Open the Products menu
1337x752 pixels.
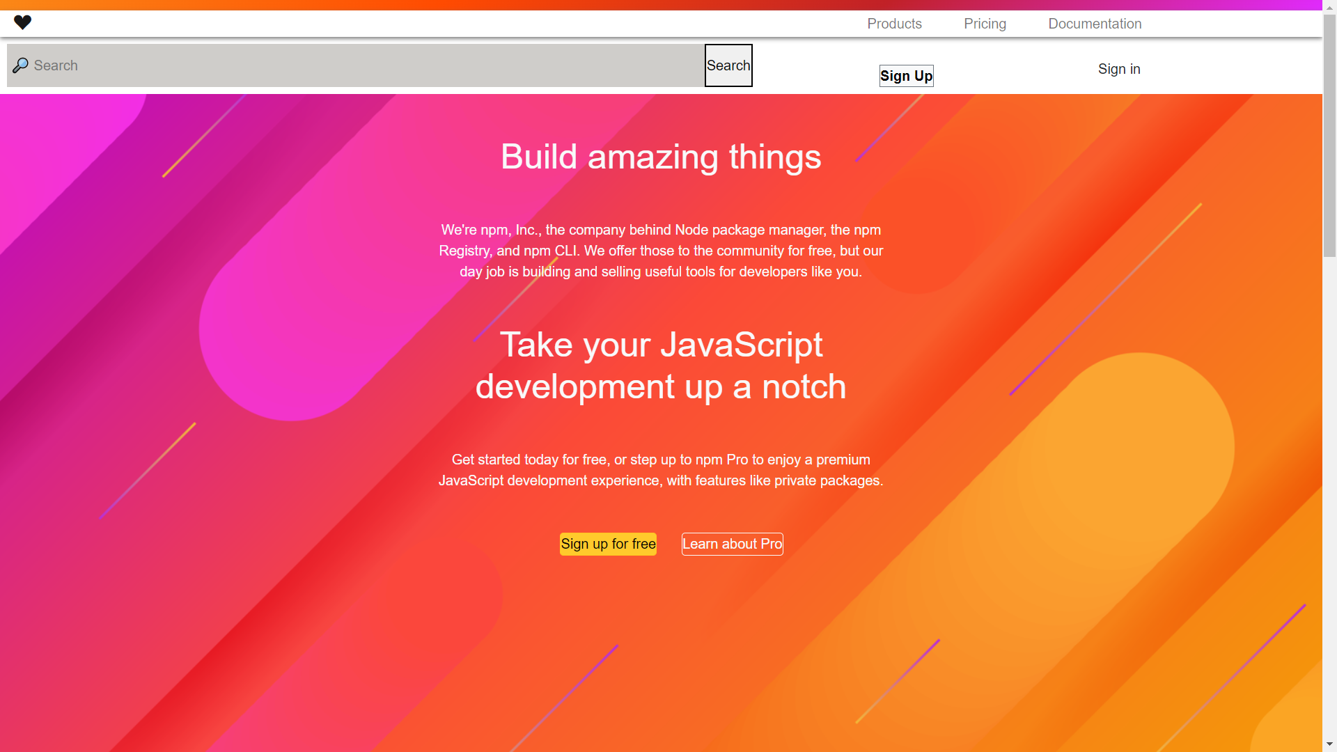[894, 24]
